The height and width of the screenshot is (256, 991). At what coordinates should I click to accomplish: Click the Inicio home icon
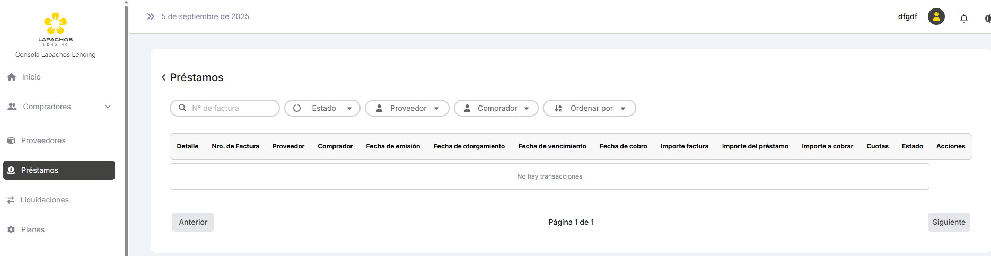click(12, 77)
